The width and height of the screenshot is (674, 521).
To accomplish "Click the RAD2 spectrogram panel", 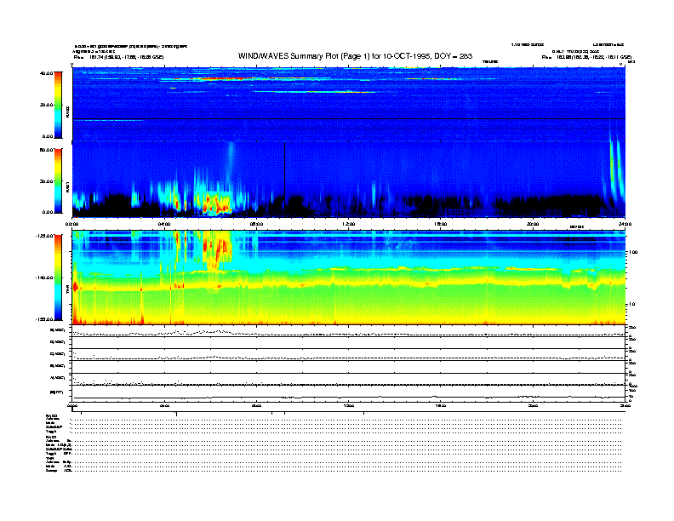I will pos(349,104).
